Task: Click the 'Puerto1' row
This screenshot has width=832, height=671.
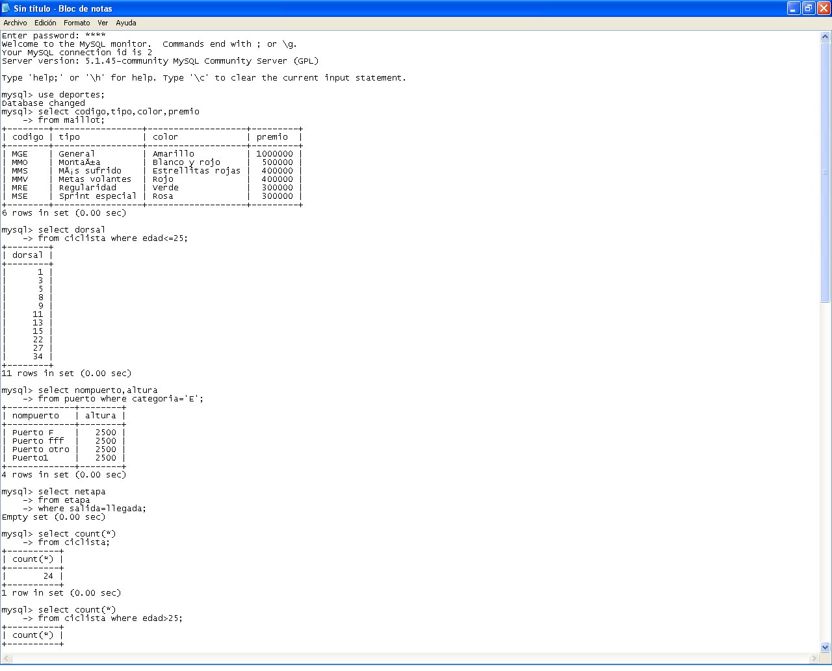Action: point(64,458)
